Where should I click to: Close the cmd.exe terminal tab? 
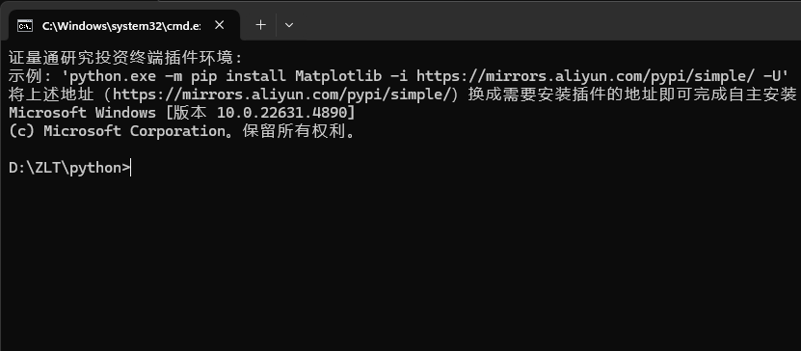tap(220, 25)
